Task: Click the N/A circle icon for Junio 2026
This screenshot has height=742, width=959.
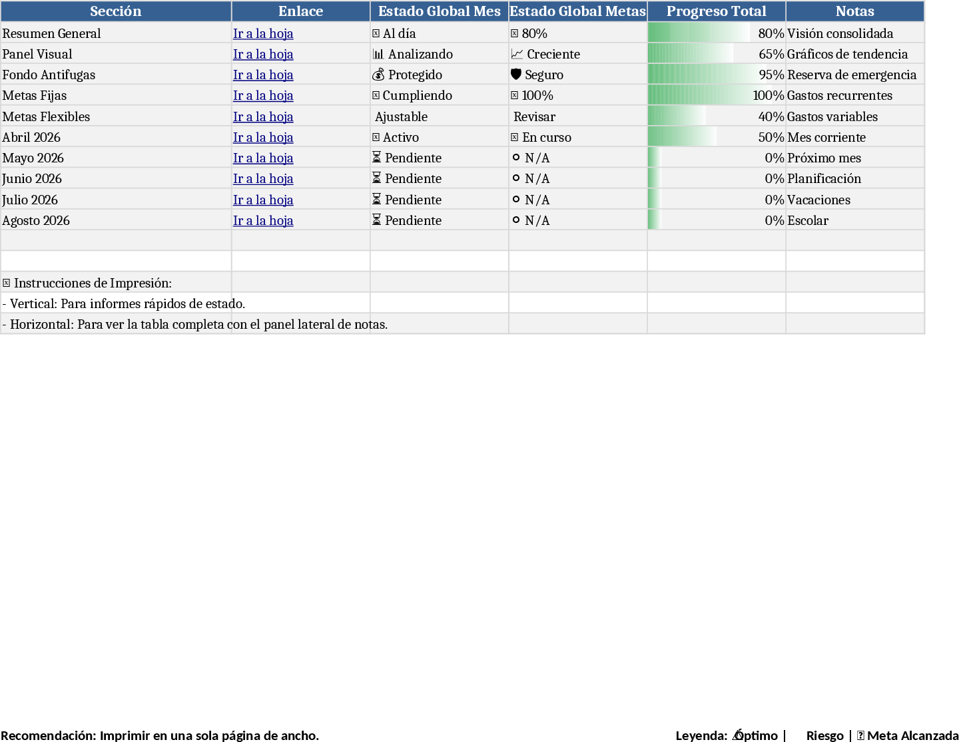Action: (x=517, y=178)
